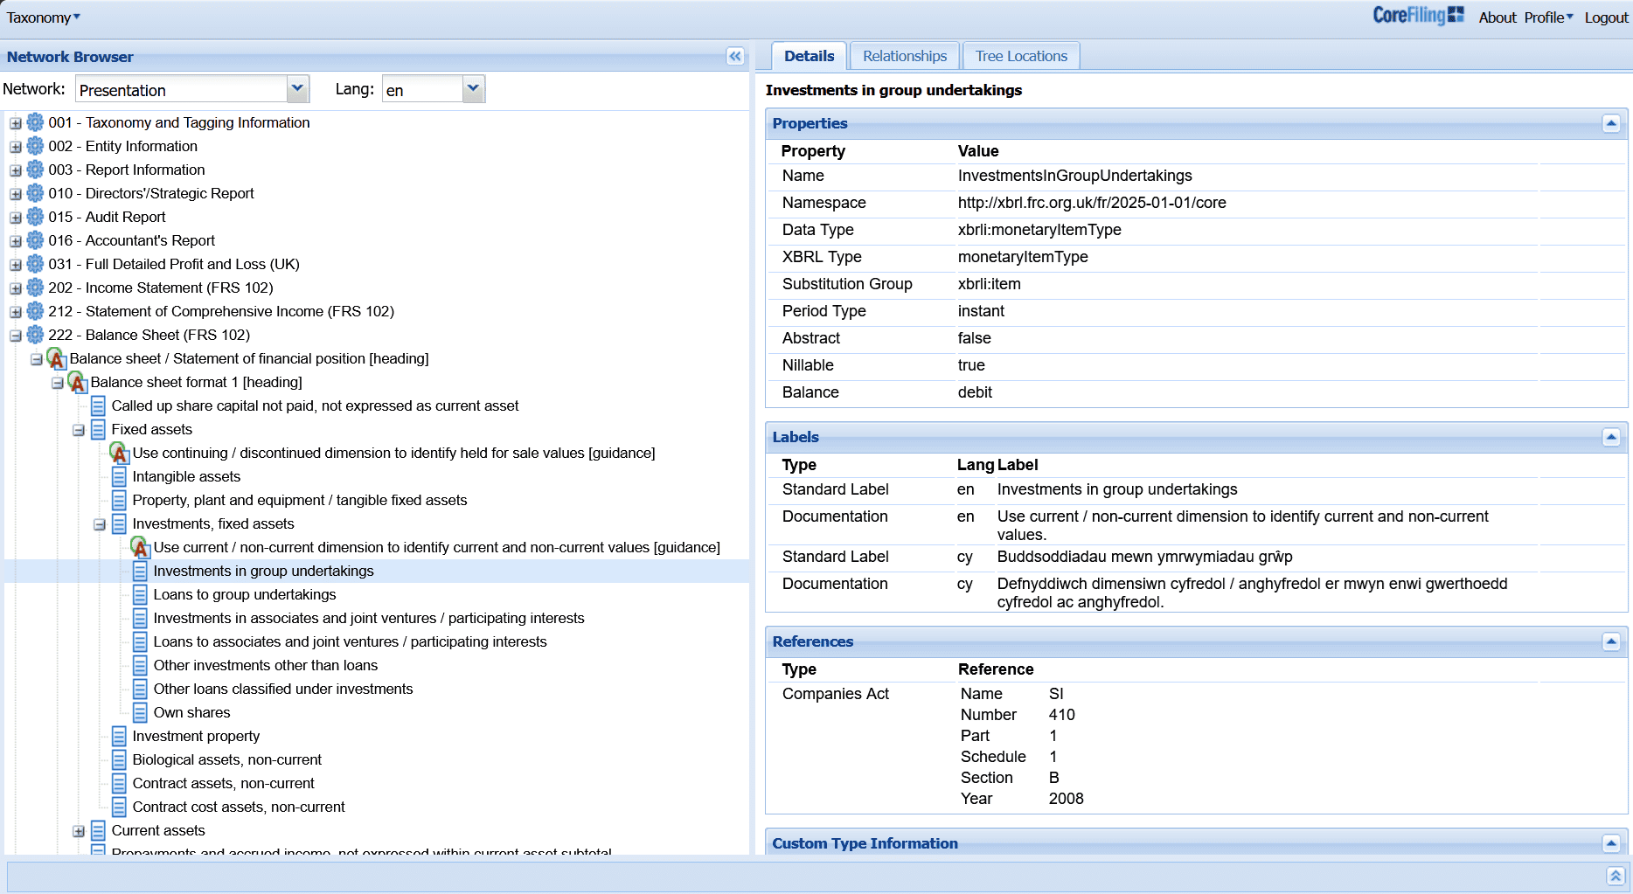Expand 002 - Entity Information node

[16, 147]
